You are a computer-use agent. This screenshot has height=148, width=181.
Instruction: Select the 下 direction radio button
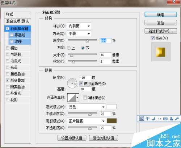click(83, 48)
